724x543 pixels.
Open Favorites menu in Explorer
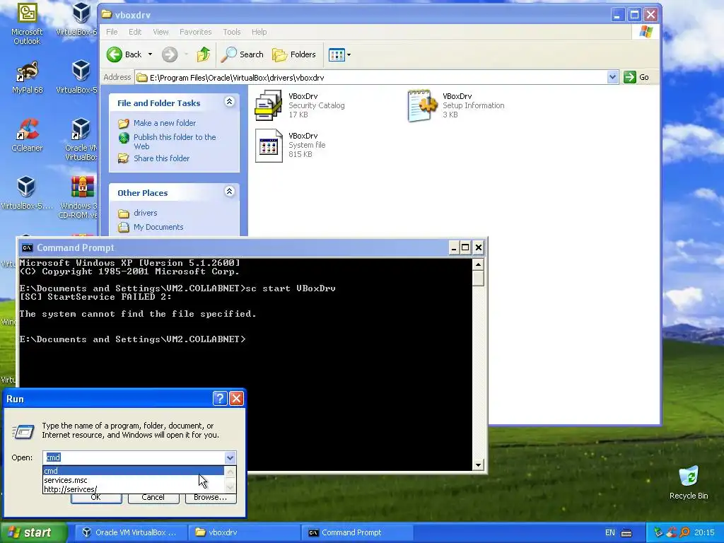click(195, 32)
